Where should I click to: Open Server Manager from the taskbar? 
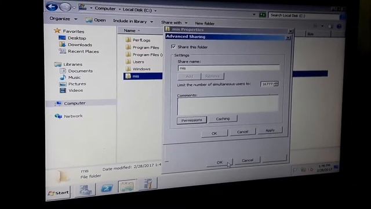(x=85, y=190)
